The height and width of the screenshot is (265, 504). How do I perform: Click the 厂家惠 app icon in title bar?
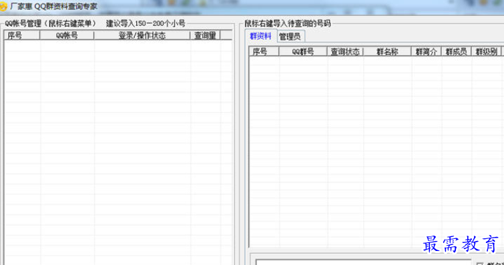3,7
